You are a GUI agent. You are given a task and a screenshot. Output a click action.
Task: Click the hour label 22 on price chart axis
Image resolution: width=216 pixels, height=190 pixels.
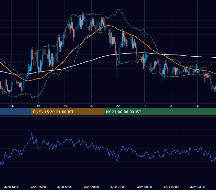tap(118, 106)
